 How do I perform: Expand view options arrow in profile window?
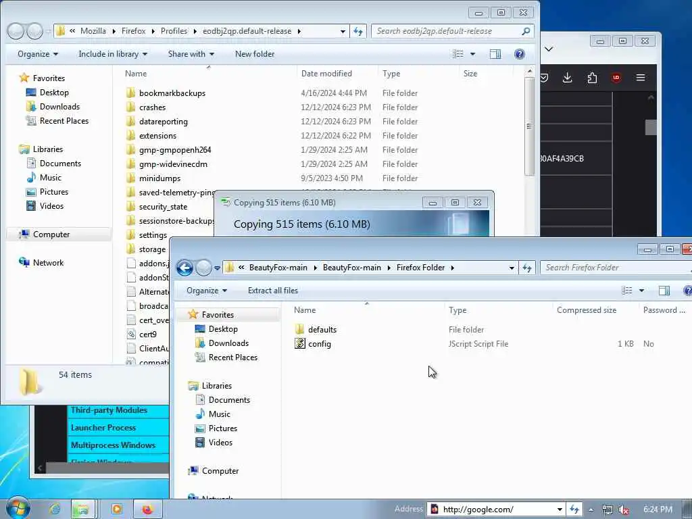click(x=472, y=54)
